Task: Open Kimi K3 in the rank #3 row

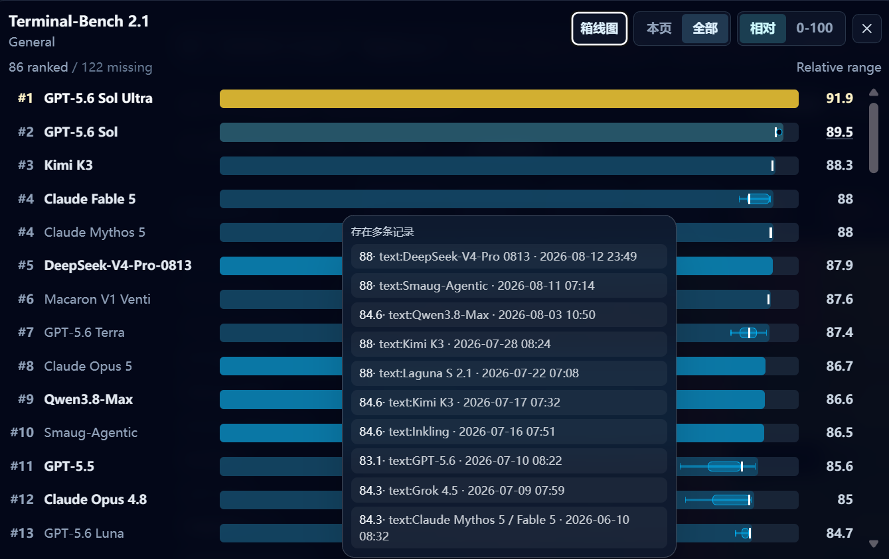Action: click(x=68, y=165)
